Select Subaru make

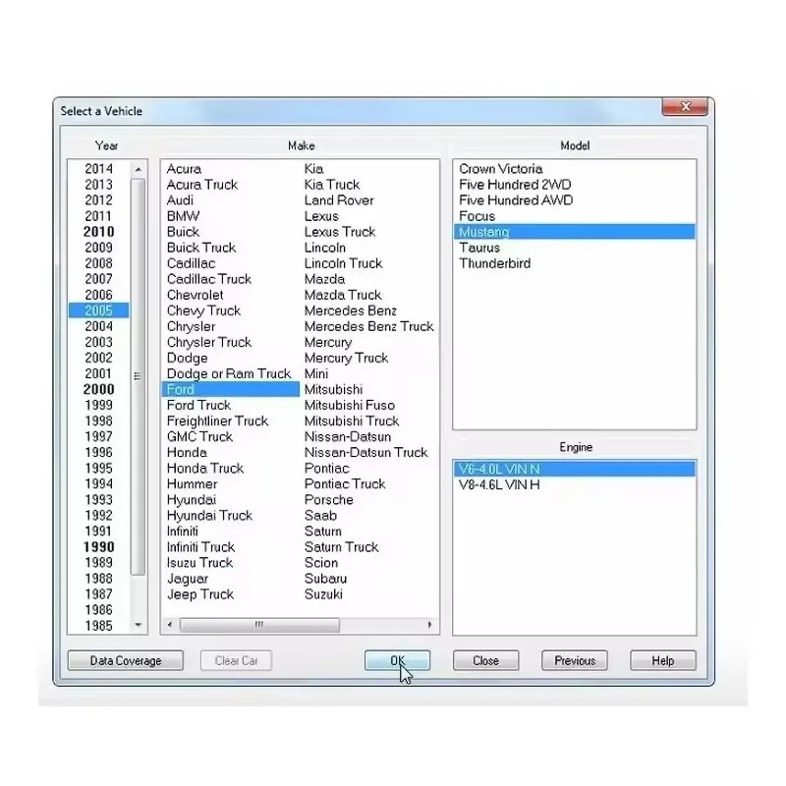325,579
